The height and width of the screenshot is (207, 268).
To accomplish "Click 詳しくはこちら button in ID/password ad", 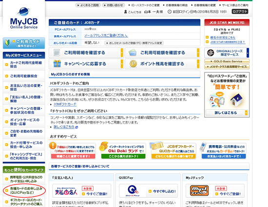I will (227, 113).
